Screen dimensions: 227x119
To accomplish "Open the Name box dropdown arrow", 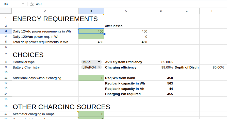I will pyautogui.click(x=23, y=4).
